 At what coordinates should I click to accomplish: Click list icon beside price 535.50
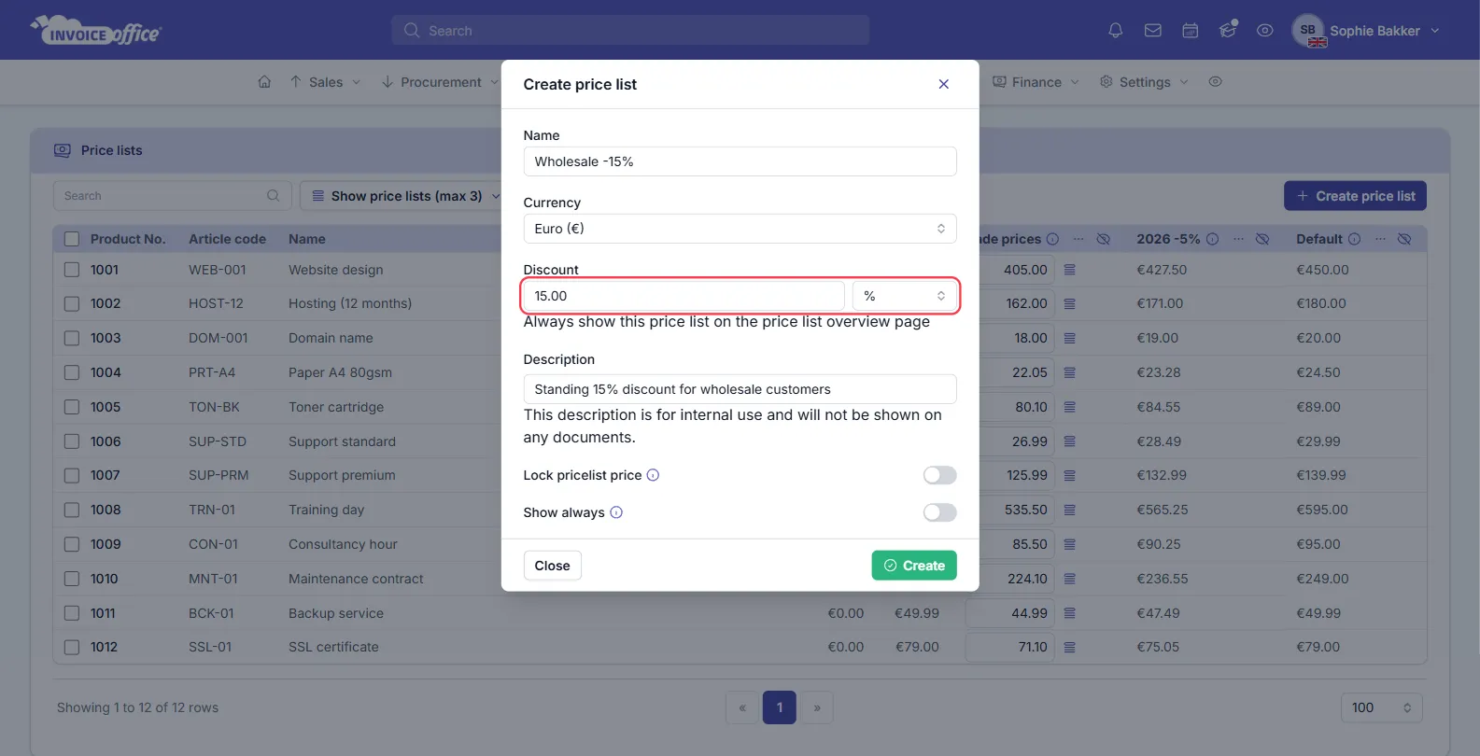click(x=1070, y=510)
